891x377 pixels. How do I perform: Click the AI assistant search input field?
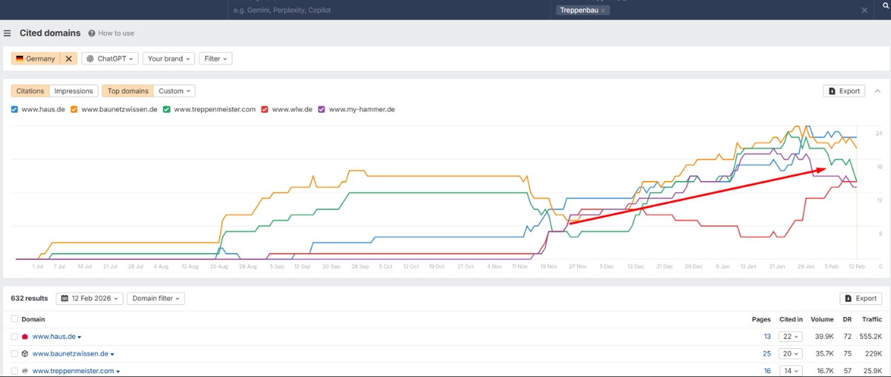pyautogui.click(x=390, y=10)
